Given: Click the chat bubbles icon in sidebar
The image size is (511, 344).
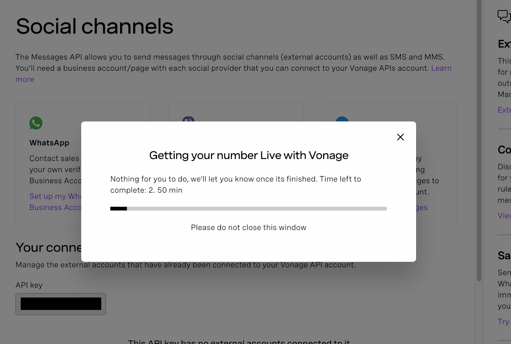Looking at the screenshot, I should click(504, 16).
